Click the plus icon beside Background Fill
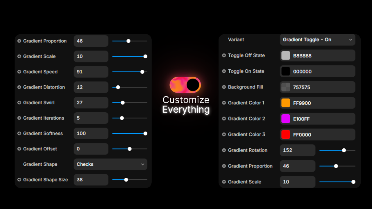The width and height of the screenshot is (372, 209). click(224, 87)
